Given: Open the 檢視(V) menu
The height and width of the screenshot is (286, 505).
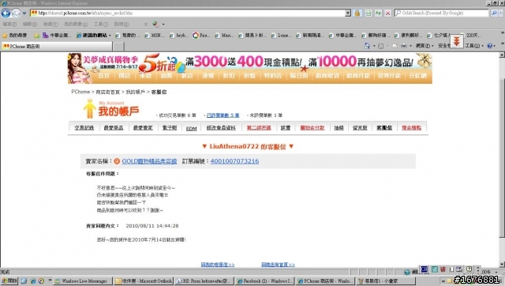Looking at the screenshot, I should (x=50, y=24).
